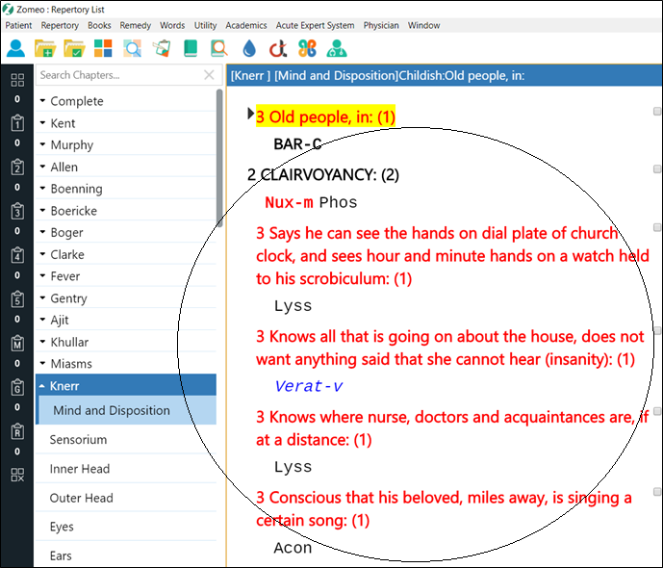Expand the Kent repertory in chapter list
Image resolution: width=663 pixels, height=568 pixels.
(x=43, y=123)
